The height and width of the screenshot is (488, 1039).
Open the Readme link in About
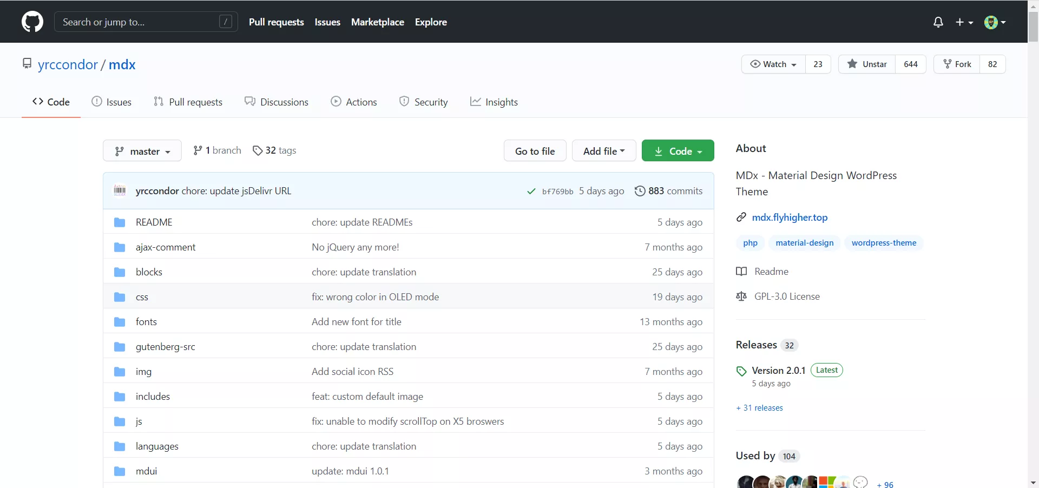(762, 272)
